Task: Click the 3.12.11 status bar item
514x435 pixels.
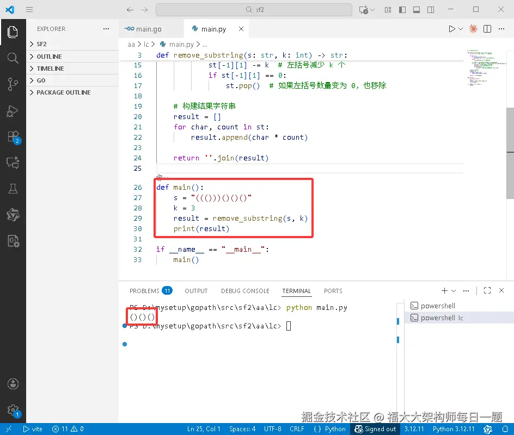Action: click(x=414, y=429)
